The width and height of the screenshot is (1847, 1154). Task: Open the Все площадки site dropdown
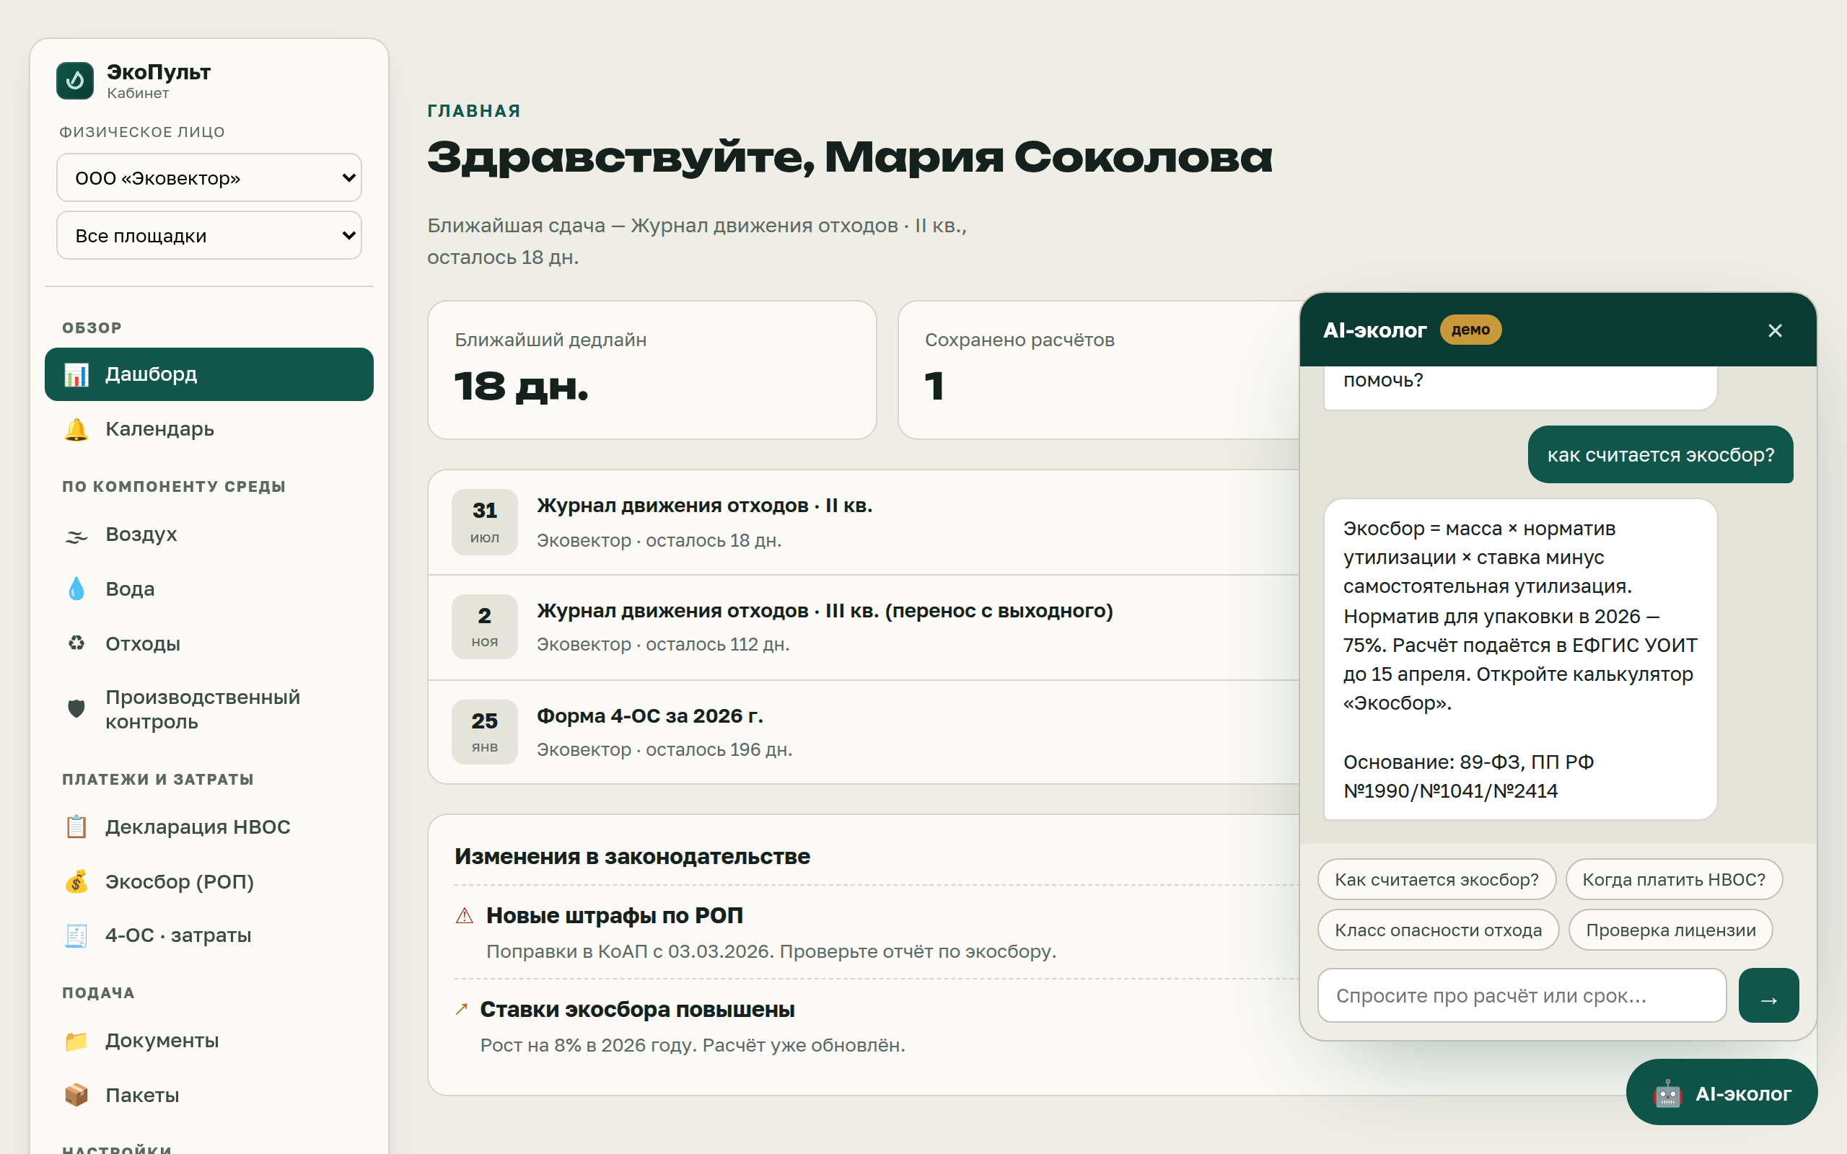209,236
